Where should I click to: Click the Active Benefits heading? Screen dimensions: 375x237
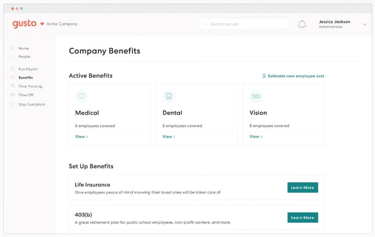click(x=90, y=75)
